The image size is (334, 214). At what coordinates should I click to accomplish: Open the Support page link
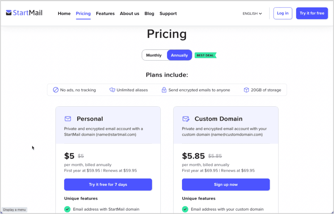pos(168,13)
